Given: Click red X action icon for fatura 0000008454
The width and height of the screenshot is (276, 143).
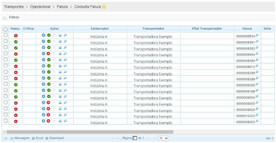Looking at the screenshot, I should (x=48, y=54).
